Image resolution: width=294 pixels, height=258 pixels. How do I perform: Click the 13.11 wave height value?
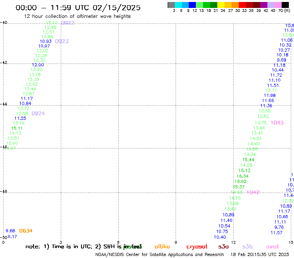(271, 90)
